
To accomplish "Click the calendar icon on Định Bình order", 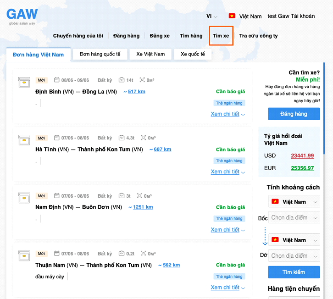I will coord(57,80).
